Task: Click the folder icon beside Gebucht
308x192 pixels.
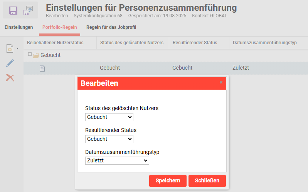Action: pos(36,55)
